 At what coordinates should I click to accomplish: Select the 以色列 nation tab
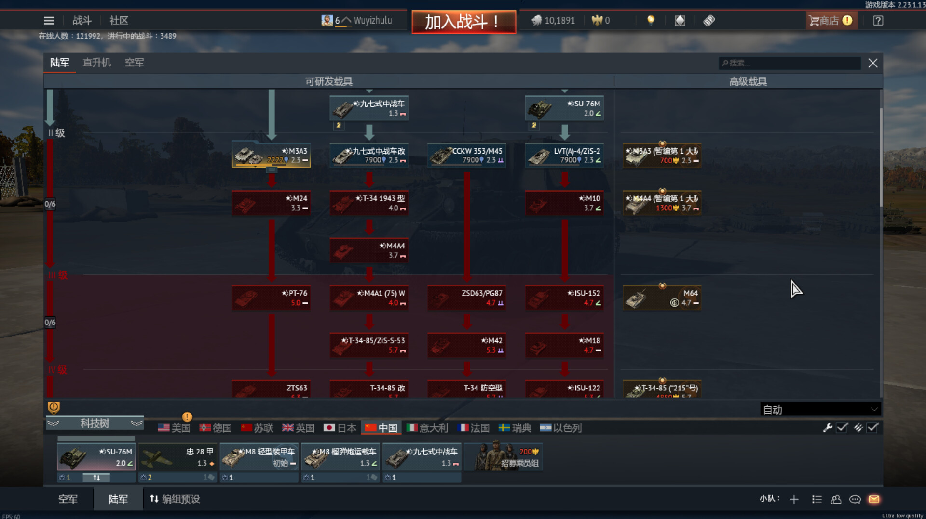[x=561, y=428]
